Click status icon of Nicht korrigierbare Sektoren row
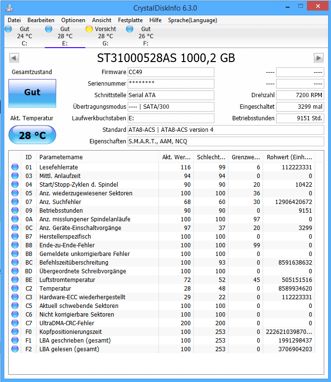Viewport: 331px width, 382px height. point(15,314)
